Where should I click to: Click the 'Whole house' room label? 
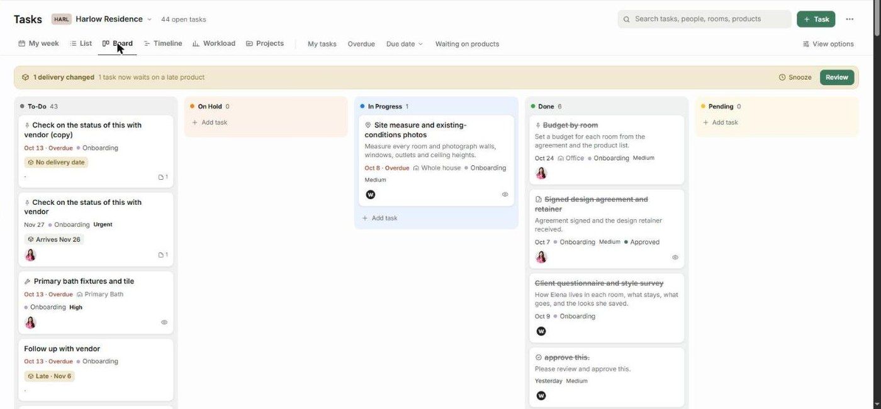tap(437, 168)
